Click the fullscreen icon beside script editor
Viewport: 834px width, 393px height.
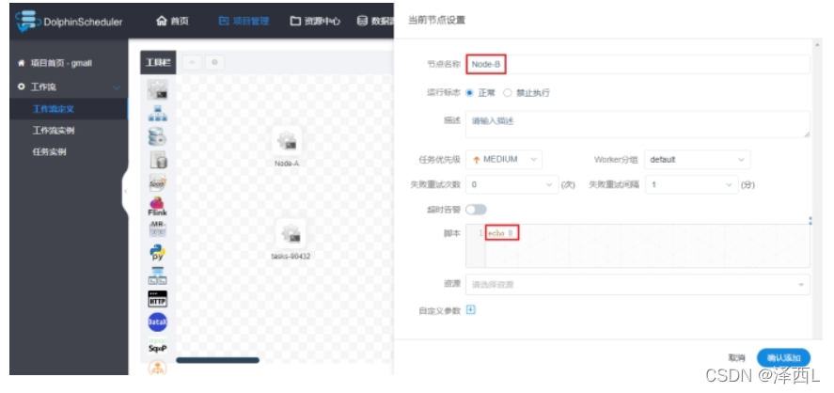[810, 220]
